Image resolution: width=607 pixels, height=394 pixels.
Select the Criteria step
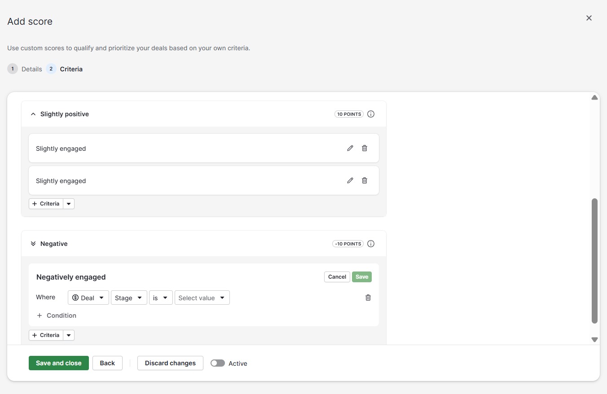(x=65, y=69)
